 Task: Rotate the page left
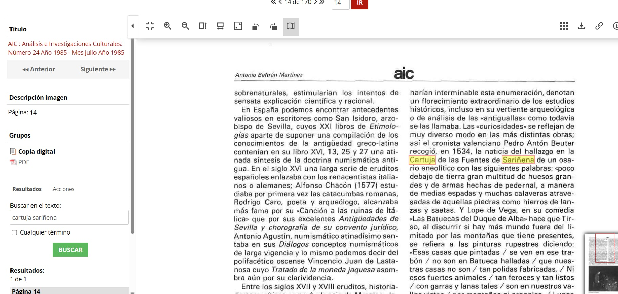(x=256, y=26)
